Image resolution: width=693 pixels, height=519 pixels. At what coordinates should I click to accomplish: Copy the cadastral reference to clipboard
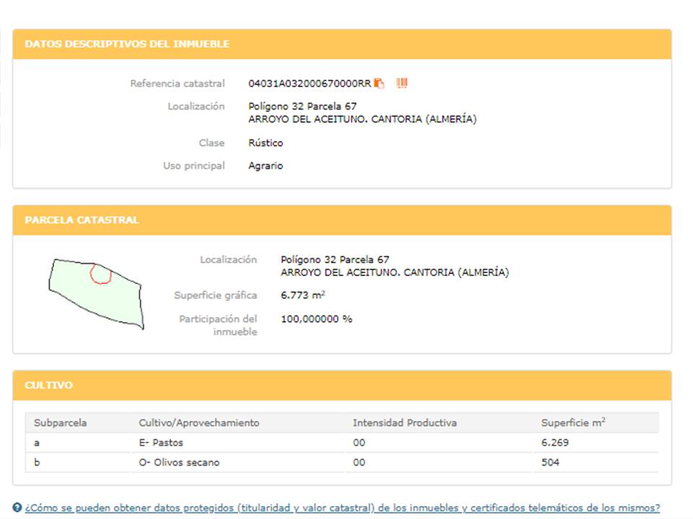(379, 84)
